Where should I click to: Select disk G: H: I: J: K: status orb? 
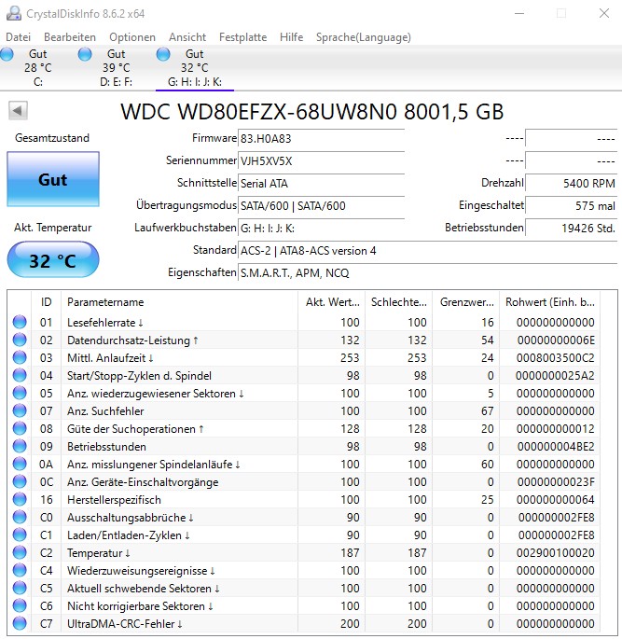point(163,54)
